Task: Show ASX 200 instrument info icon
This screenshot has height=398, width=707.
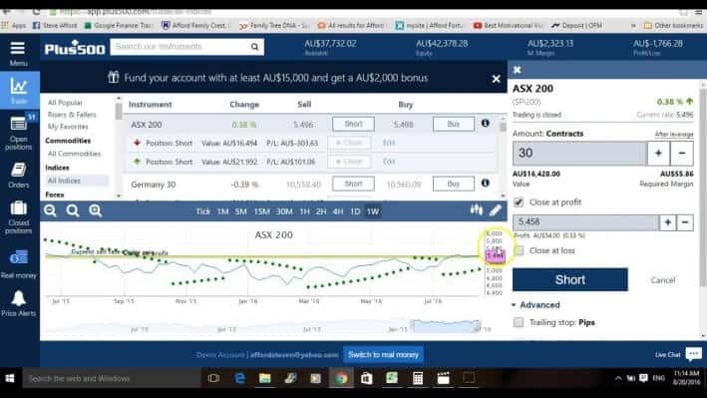Action: [x=486, y=124]
